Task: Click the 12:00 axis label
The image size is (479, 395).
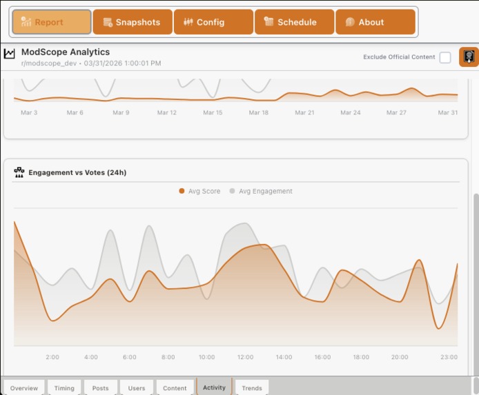Action: (245, 357)
